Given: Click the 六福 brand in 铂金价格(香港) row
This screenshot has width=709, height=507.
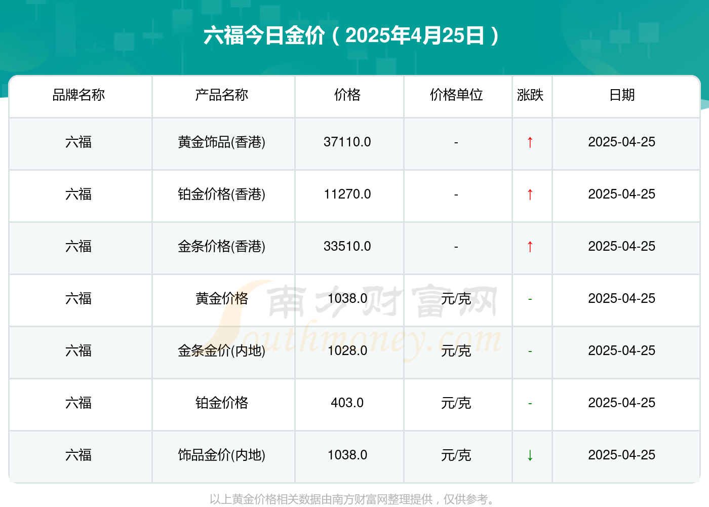Looking at the screenshot, I should tap(78, 194).
